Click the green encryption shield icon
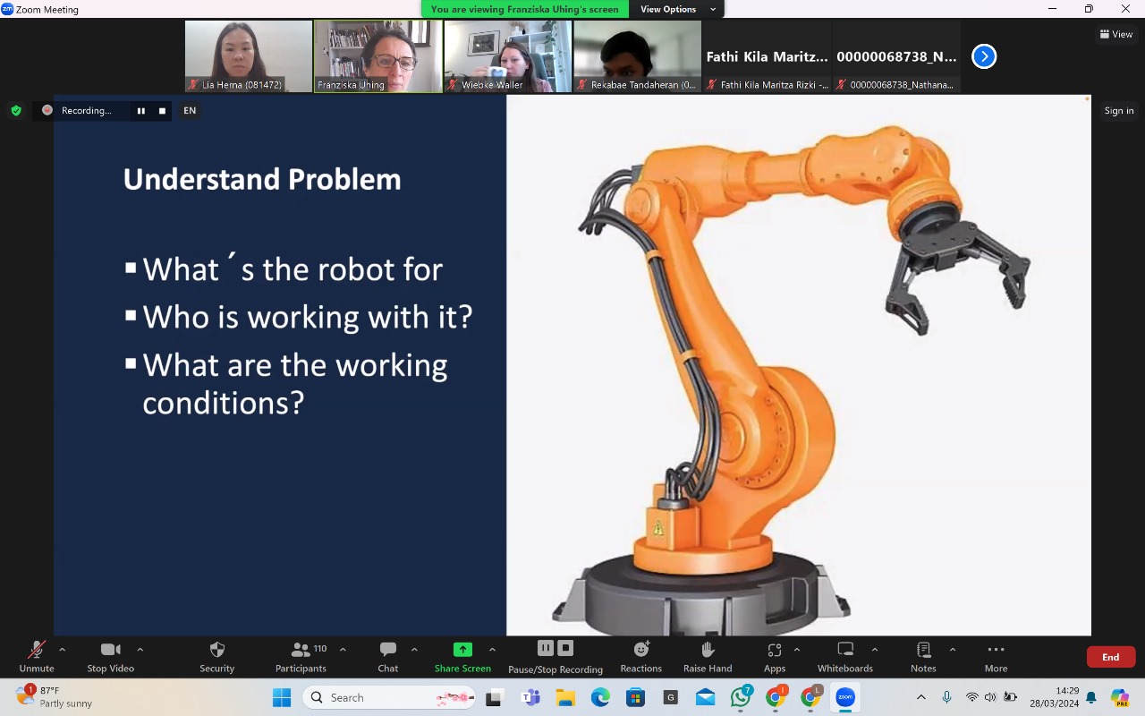Image resolution: width=1145 pixels, height=716 pixels. [16, 111]
